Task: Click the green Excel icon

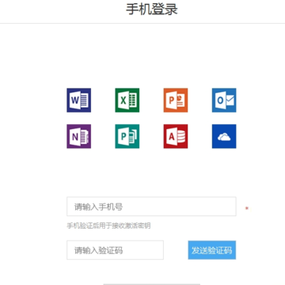Action: pyautogui.click(x=127, y=101)
